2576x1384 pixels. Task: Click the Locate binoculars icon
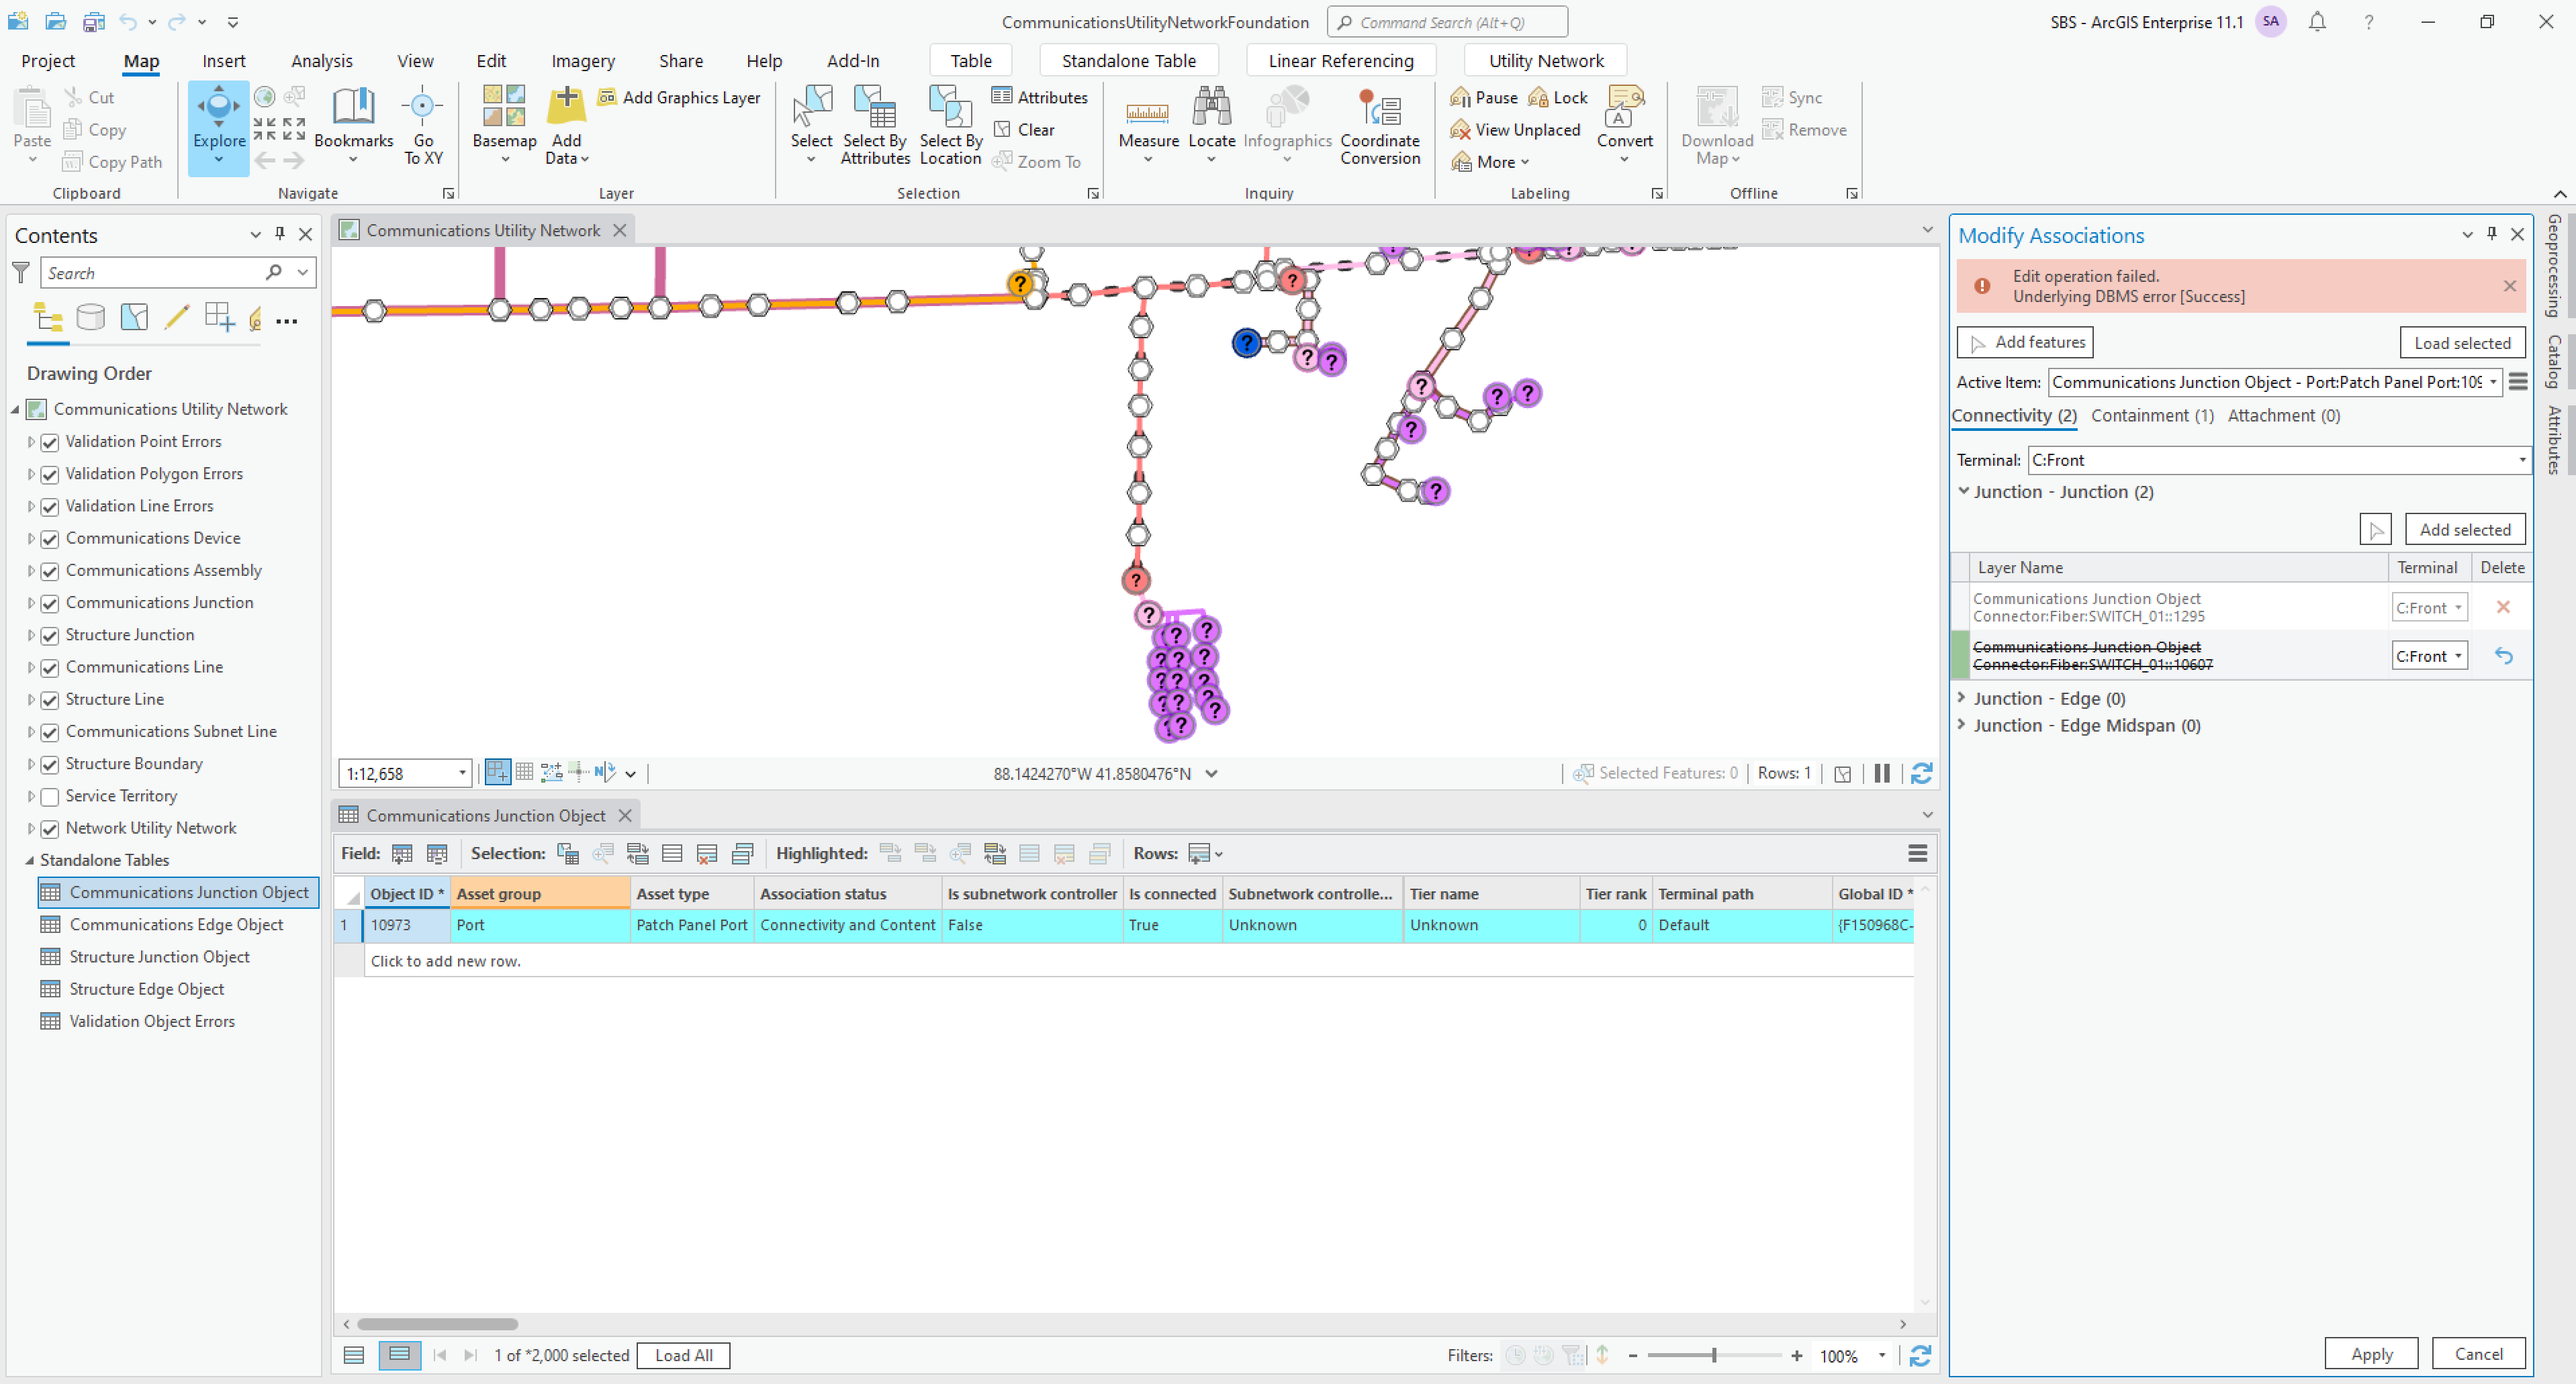coord(1211,106)
